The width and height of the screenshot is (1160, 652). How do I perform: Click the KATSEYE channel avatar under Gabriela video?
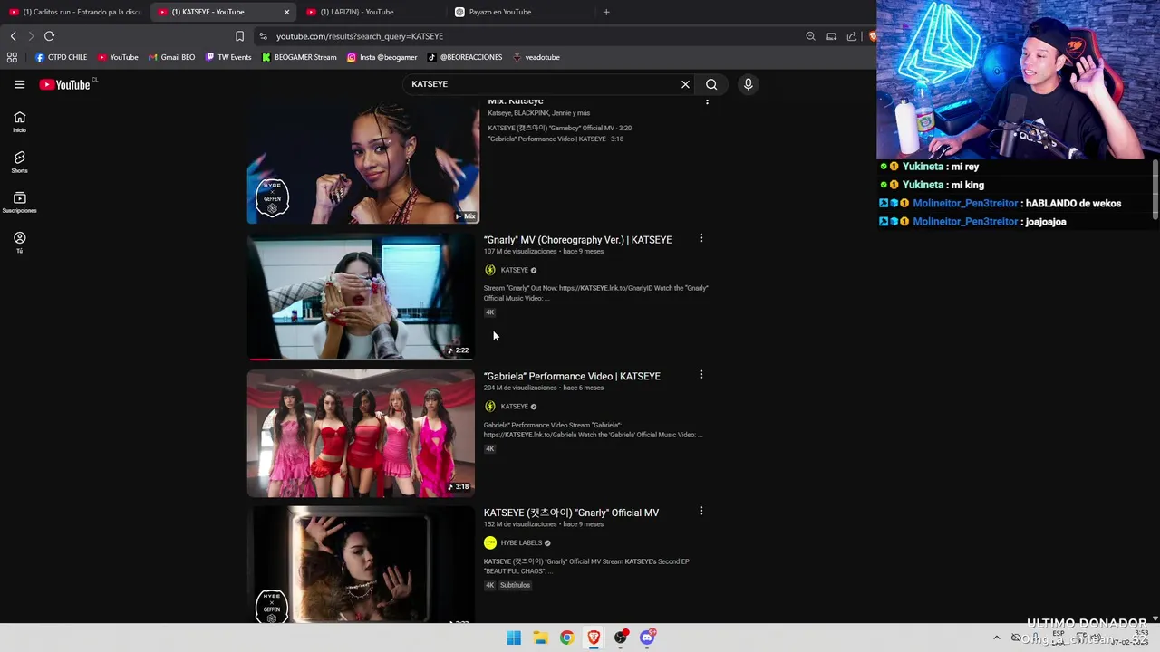pos(490,407)
